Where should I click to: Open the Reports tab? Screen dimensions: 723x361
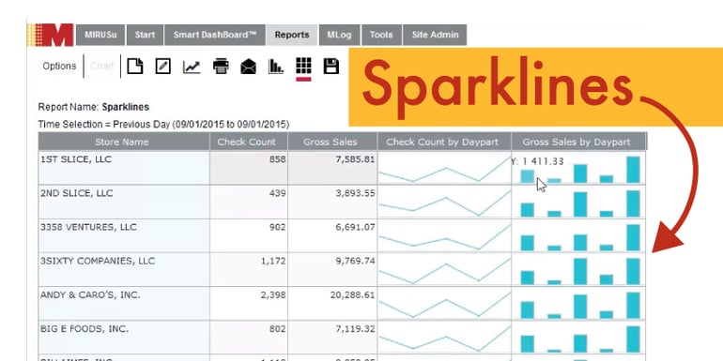coord(292,35)
